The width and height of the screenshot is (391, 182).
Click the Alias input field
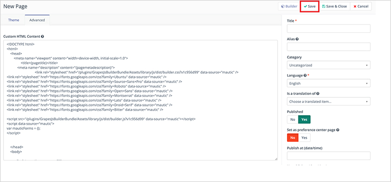329,47
